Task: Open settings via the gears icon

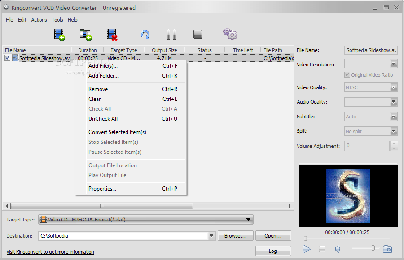Action: point(230,34)
